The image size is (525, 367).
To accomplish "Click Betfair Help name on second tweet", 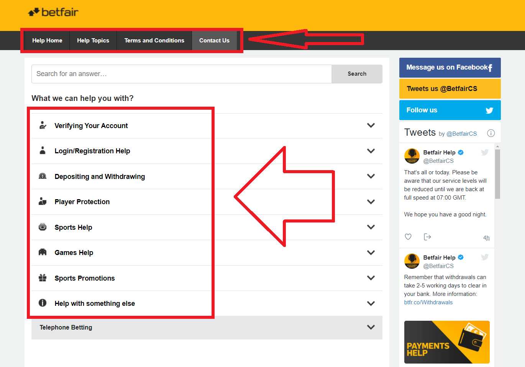I will tap(439, 258).
